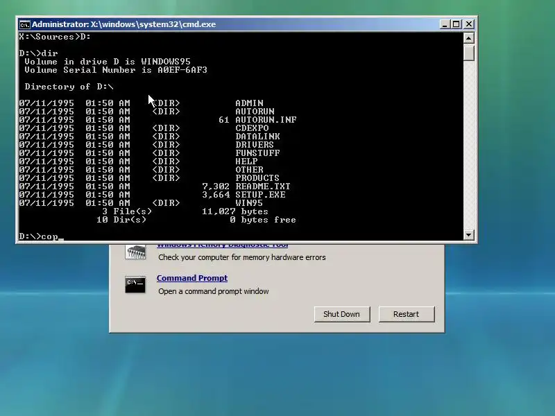Click the '3 File(s)' summary text
Image resolution: width=555 pixels, height=416 pixels.
127,211
